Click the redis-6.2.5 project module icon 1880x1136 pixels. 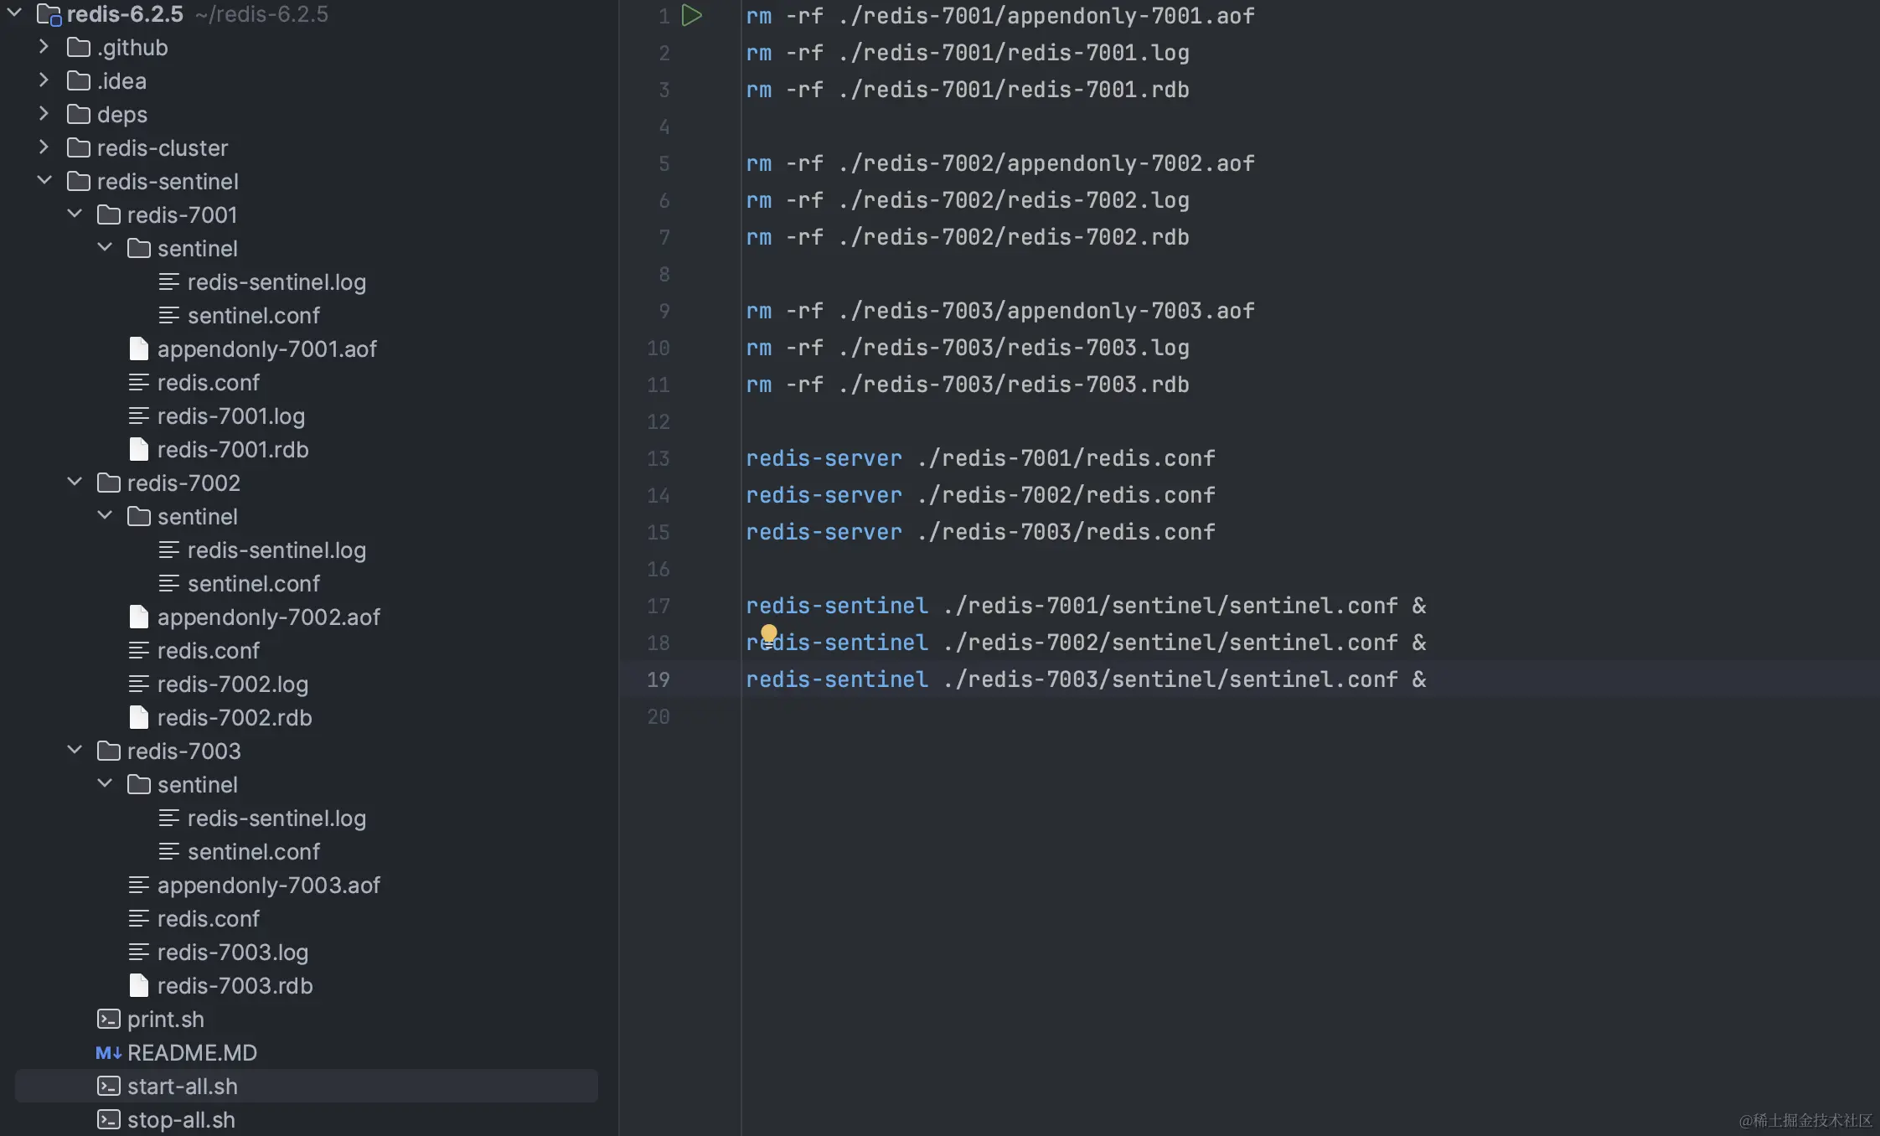[49, 15]
